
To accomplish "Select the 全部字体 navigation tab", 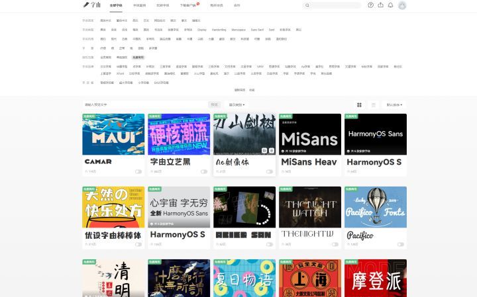I will click(116, 5).
